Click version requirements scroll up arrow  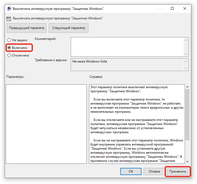click(x=186, y=61)
